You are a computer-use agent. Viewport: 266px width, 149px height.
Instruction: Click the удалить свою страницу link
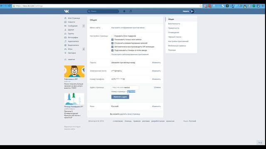pos(130,114)
